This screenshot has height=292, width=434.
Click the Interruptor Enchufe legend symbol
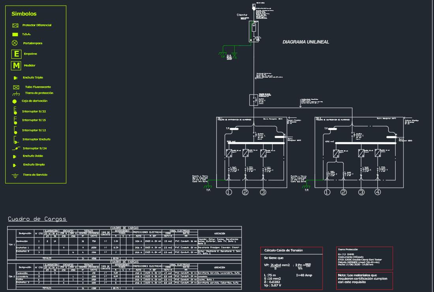(16, 140)
